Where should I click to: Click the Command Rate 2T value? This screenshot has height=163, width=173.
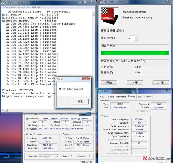139,143
